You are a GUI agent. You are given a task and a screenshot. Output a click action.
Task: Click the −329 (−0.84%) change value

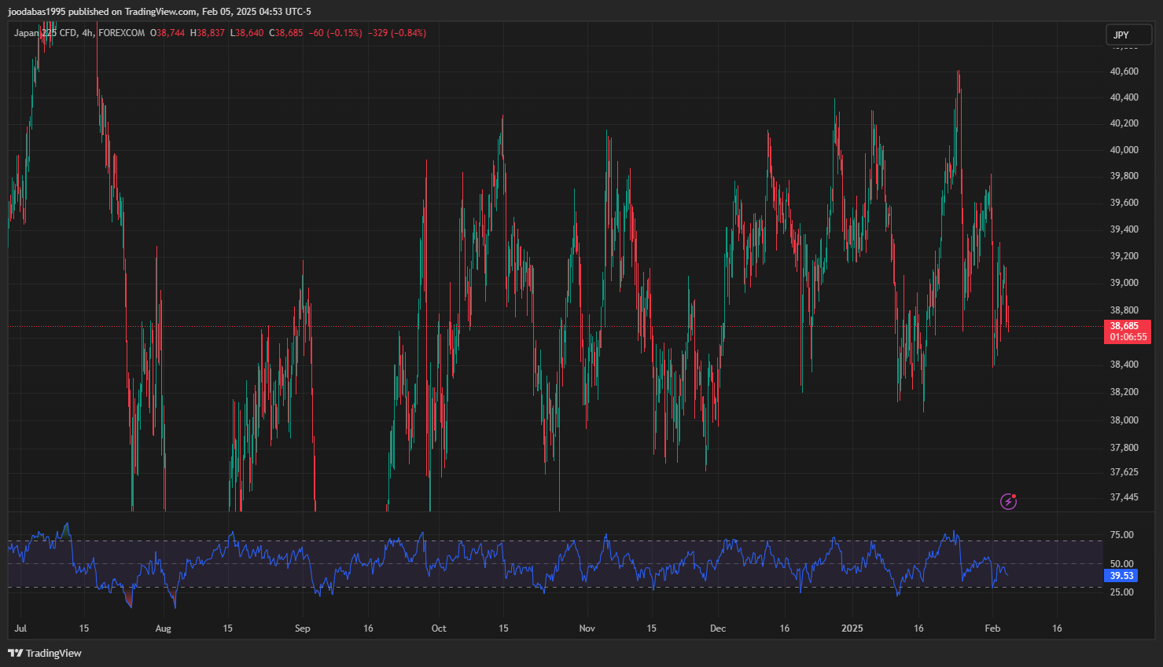pos(397,33)
